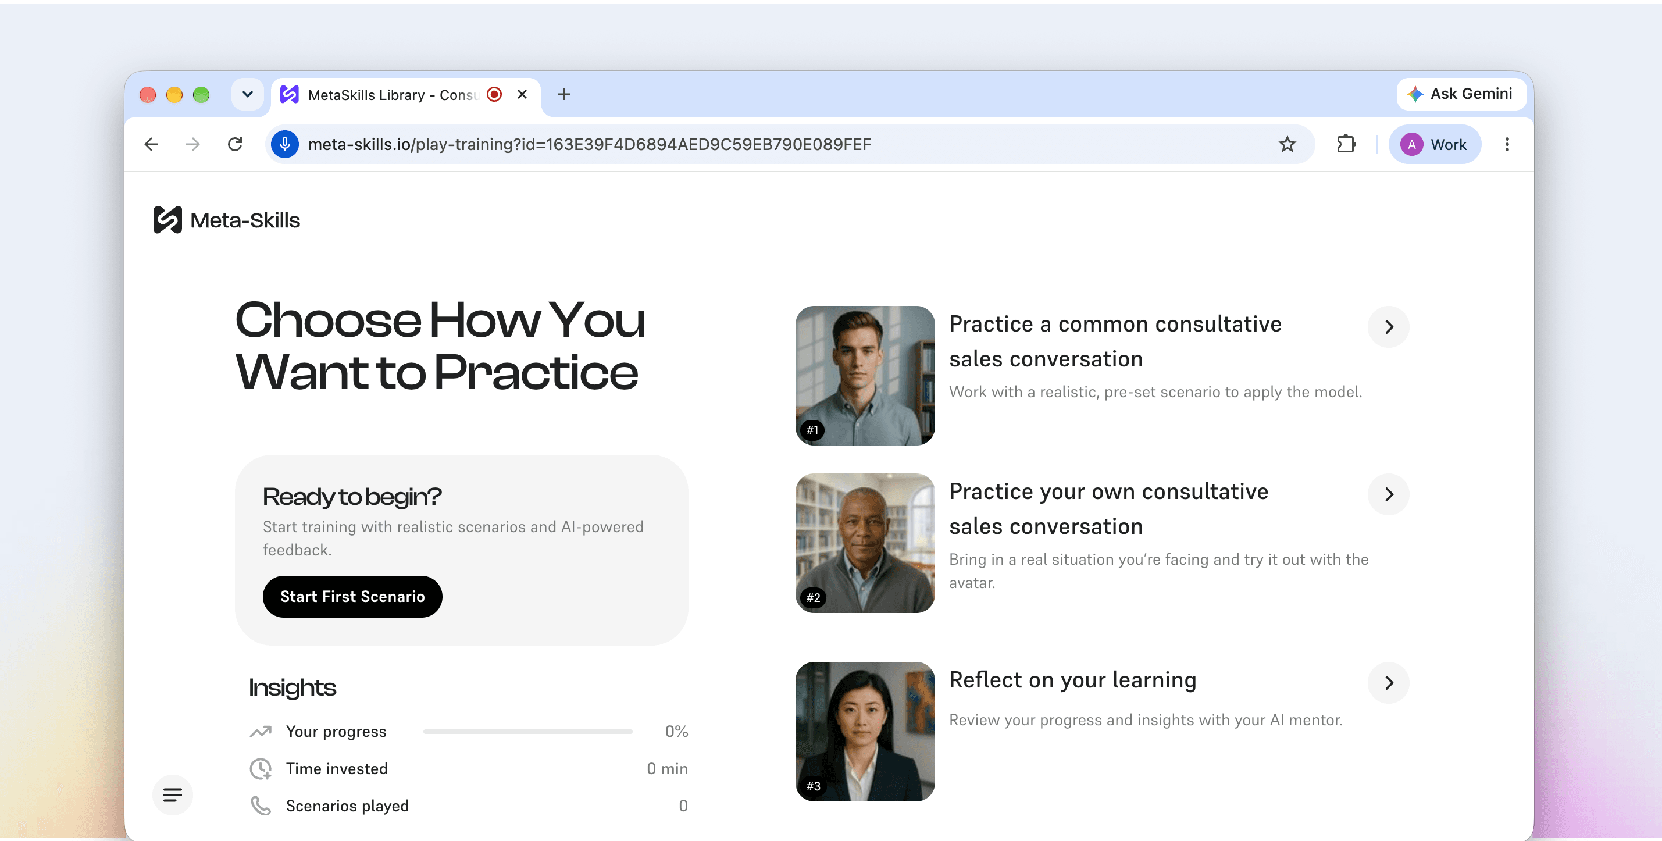Open Chrome three-dot menu
This screenshot has width=1662, height=841.
click(x=1507, y=144)
